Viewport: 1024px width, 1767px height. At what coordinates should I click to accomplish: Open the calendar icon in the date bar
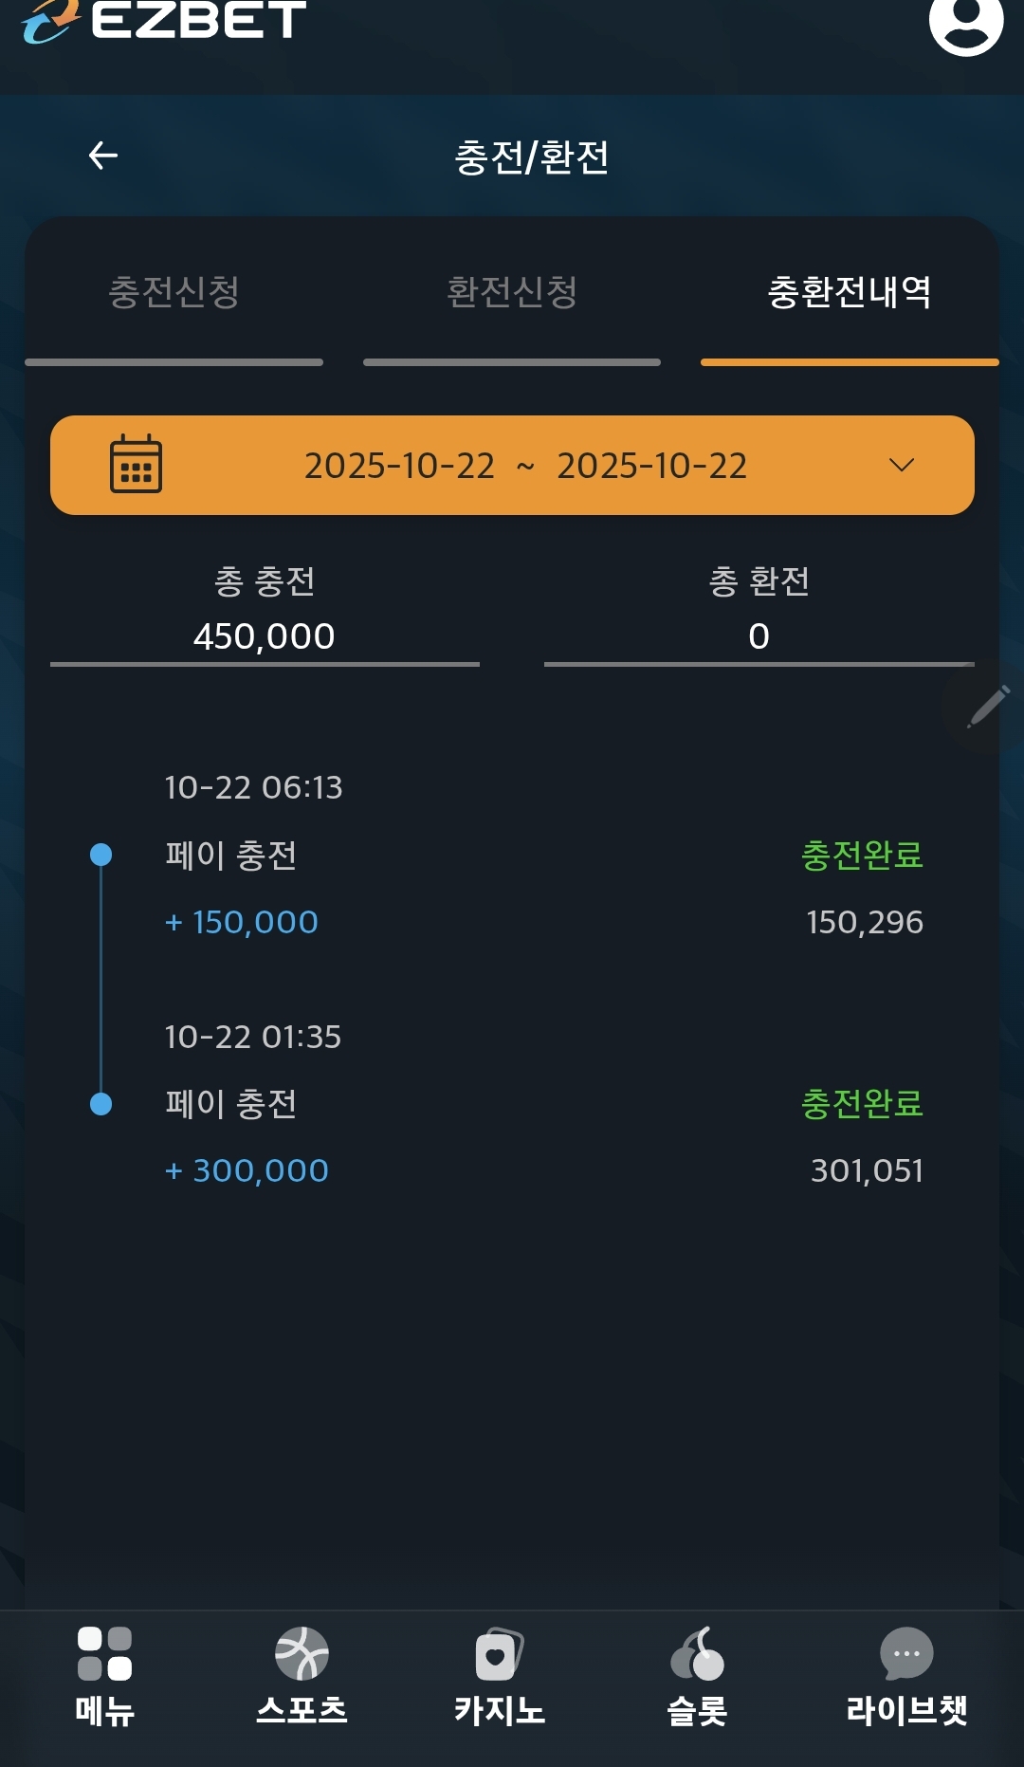136,465
